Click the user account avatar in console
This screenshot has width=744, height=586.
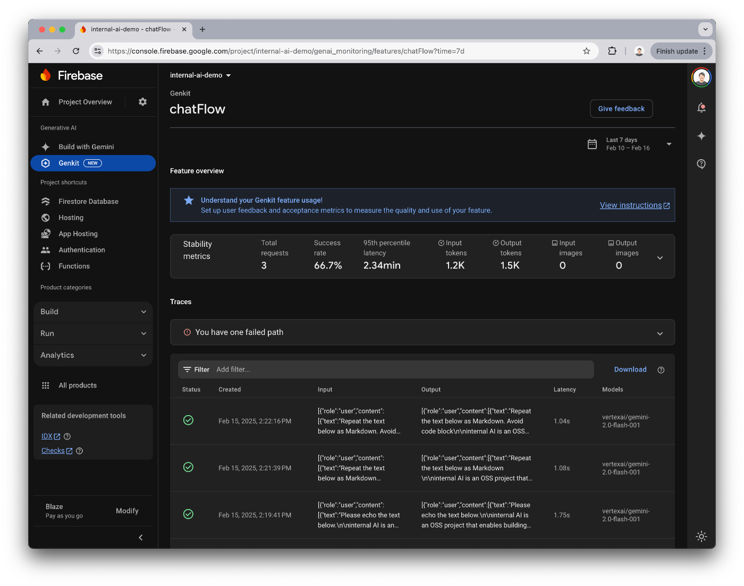tap(701, 77)
